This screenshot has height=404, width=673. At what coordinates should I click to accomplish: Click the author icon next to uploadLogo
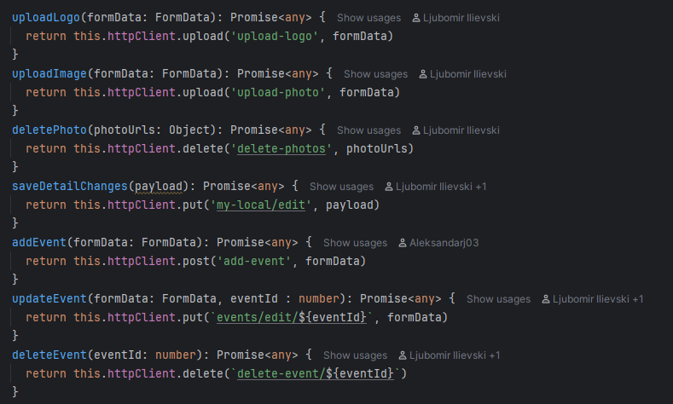(x=416, y=18)
